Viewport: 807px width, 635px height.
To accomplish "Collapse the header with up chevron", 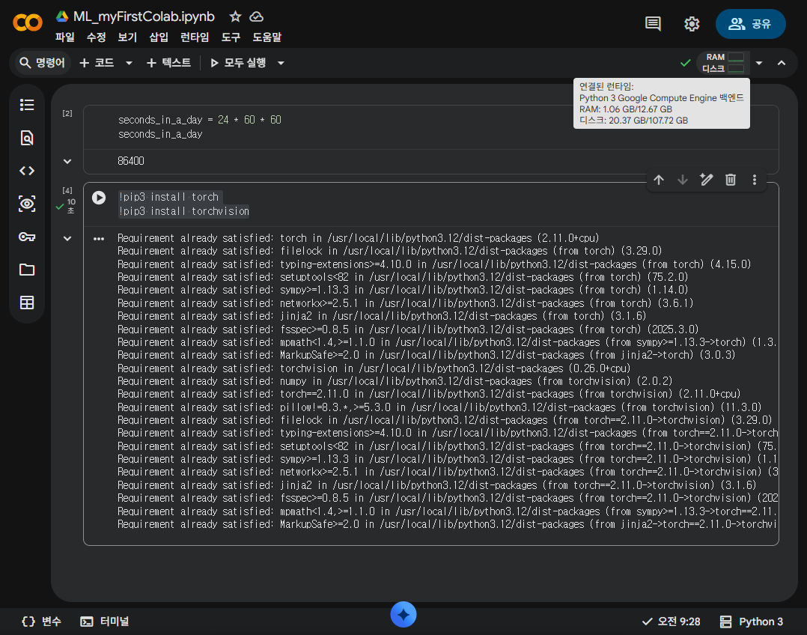I will click(782, 63).
